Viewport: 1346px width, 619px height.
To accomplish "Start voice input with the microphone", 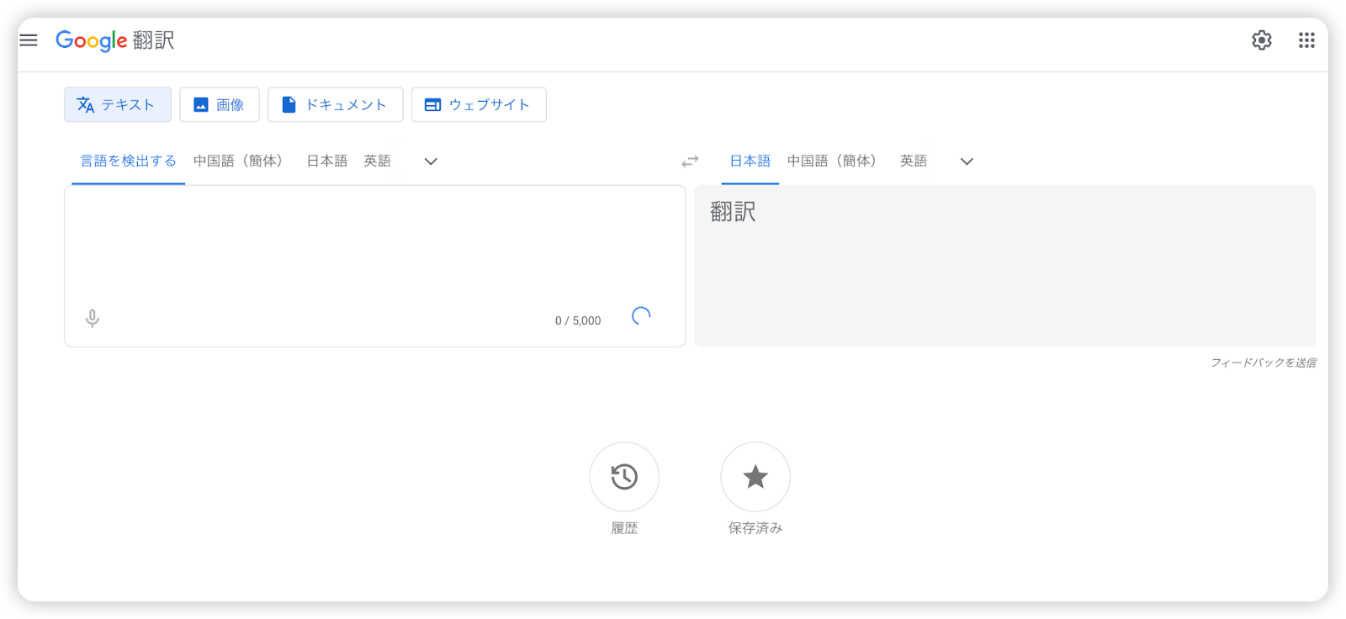I will click(x=93, y=319).
